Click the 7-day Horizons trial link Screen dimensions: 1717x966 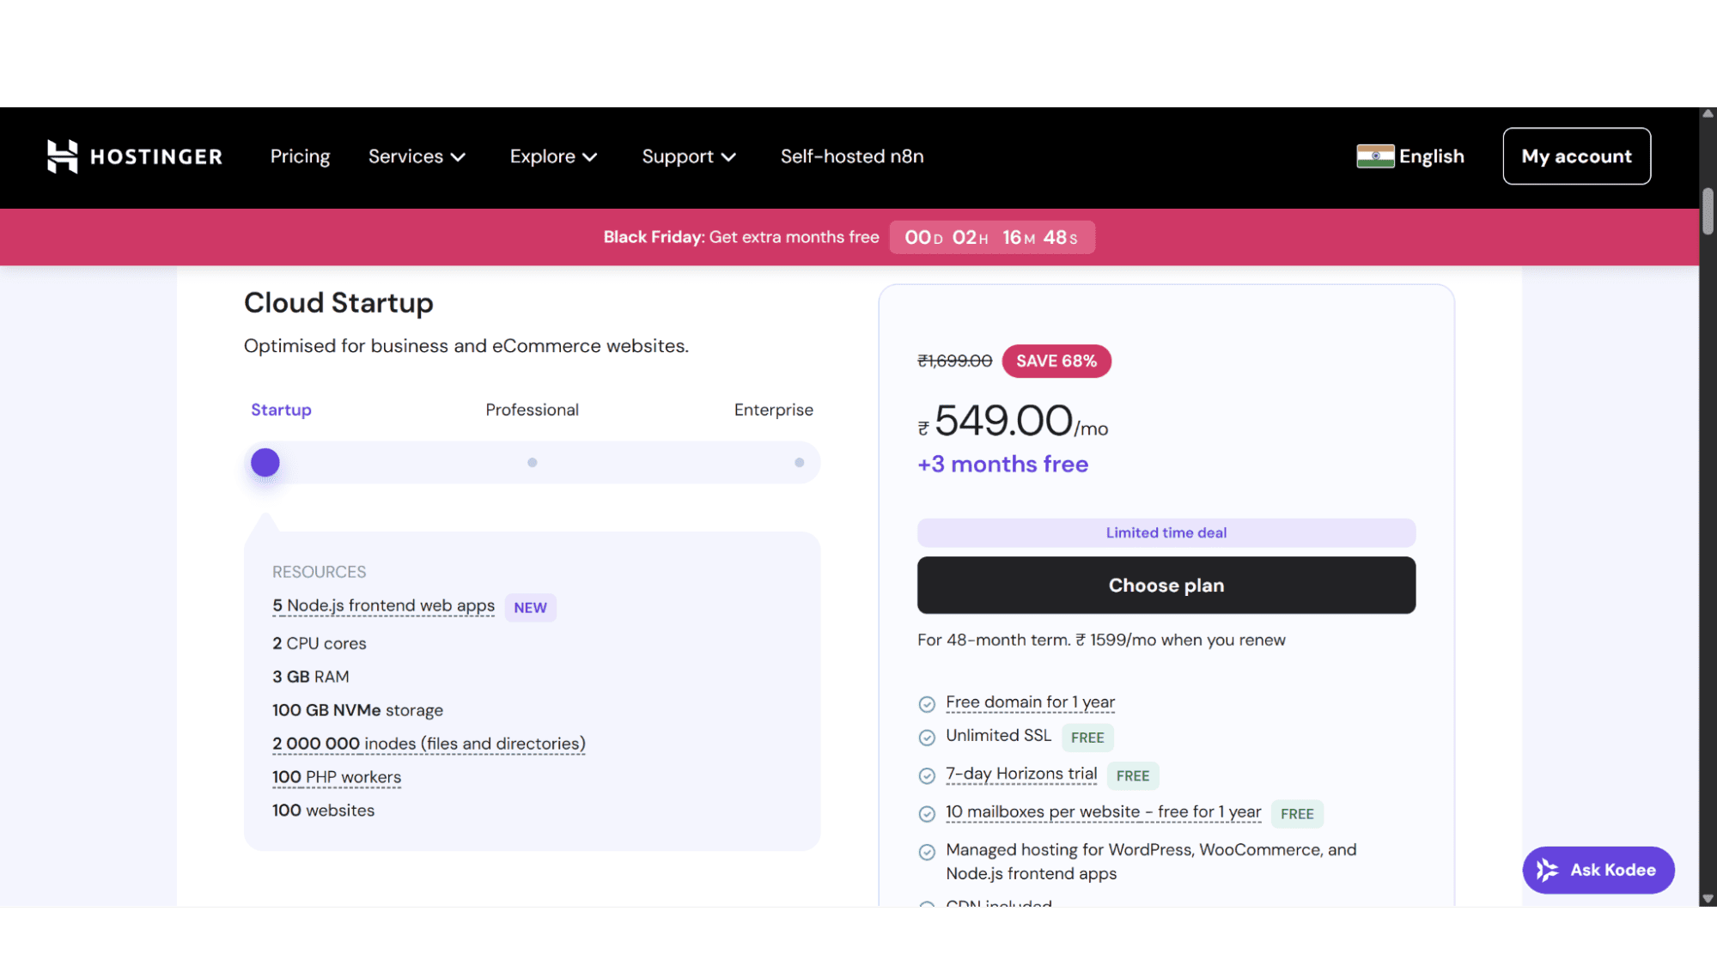[x=1021, y=774]
